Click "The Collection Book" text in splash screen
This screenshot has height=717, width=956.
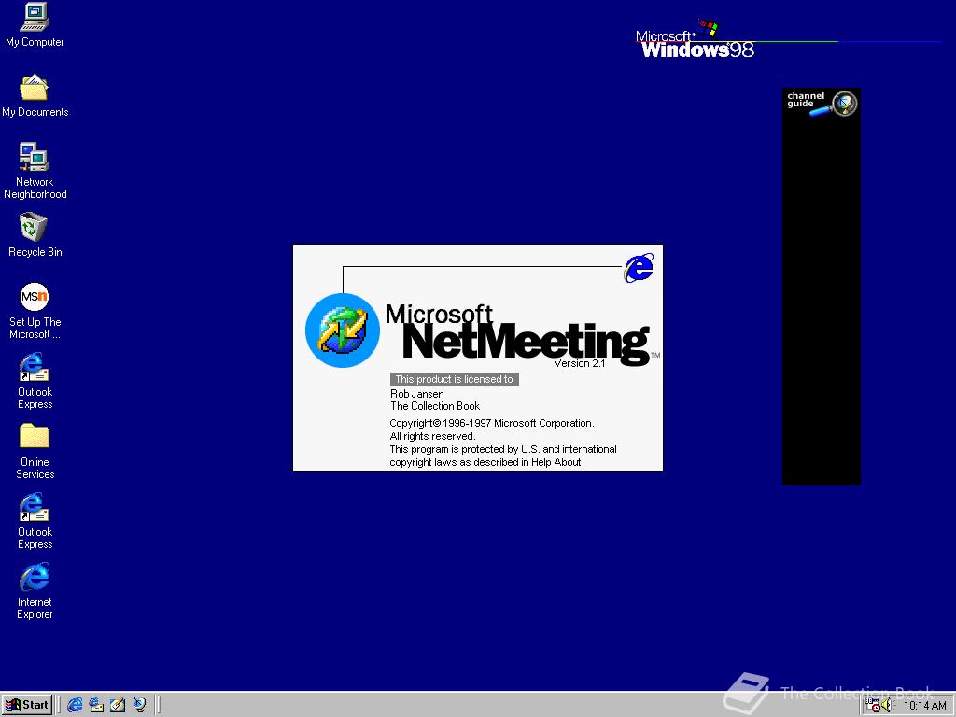(435, 406)
